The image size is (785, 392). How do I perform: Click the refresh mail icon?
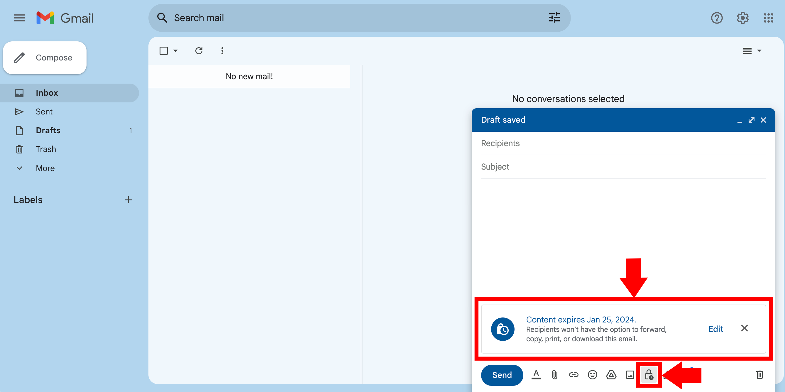[x=199, y=50]
